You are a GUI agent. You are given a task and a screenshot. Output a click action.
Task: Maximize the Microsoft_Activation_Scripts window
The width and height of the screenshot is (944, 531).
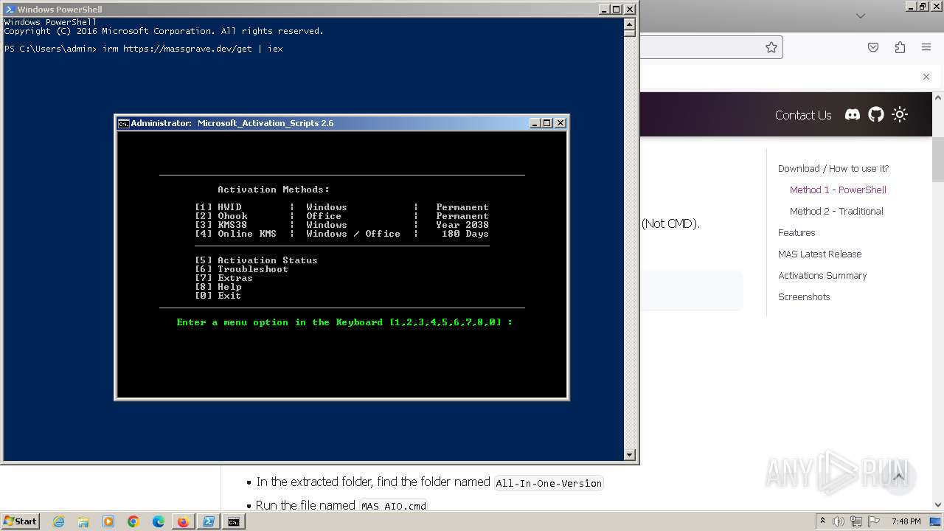click(547, 123)
